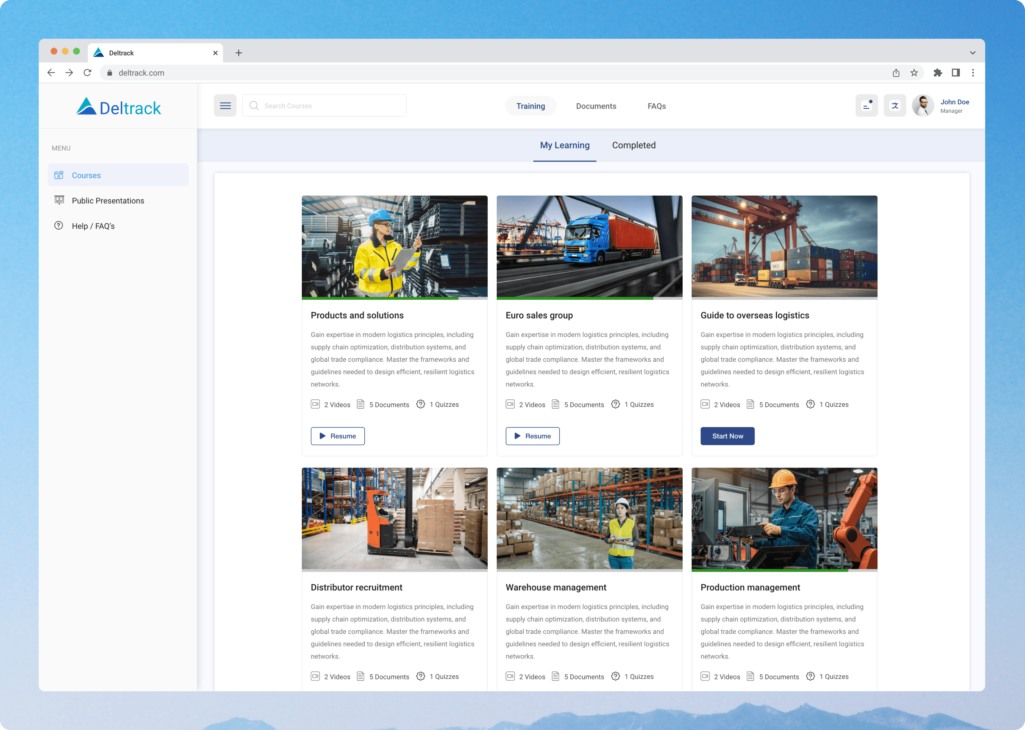Open Help / FAQ's sidebar item
The width and height of the screenshot is (1025, 730).
coord(93,226)
